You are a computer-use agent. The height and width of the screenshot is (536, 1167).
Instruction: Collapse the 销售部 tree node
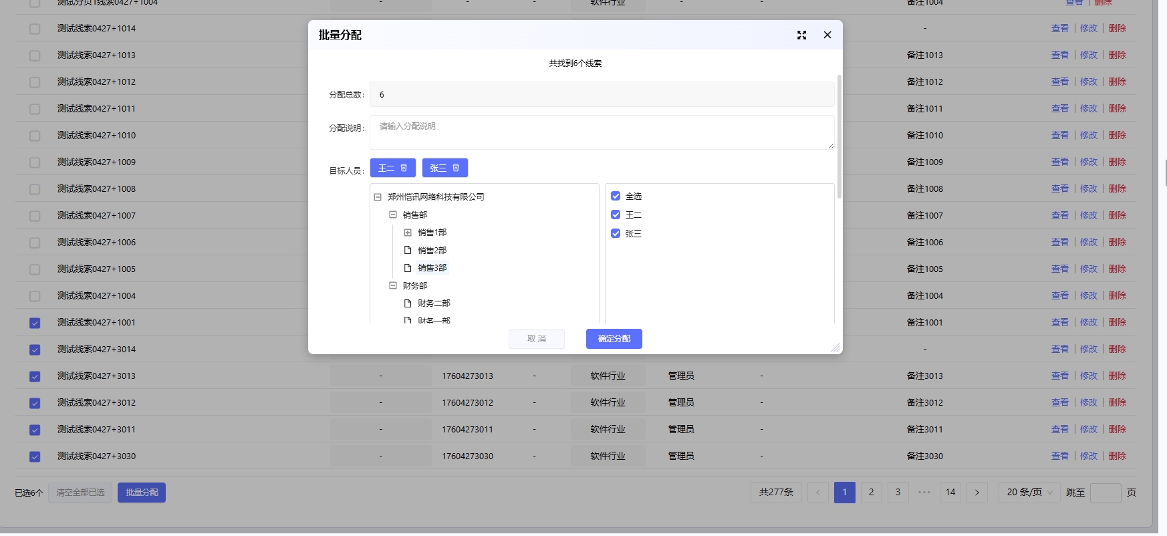pyautogui.click(x=393, y=215)
